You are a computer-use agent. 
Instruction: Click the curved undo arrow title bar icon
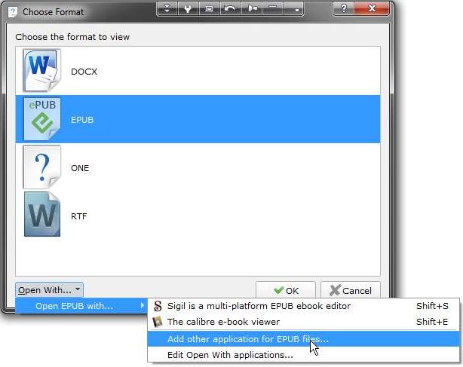click(230, 9)
